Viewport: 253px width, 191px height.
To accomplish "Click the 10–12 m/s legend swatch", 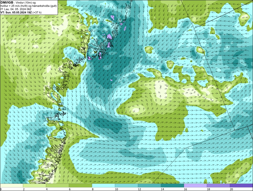I will 126,185.
